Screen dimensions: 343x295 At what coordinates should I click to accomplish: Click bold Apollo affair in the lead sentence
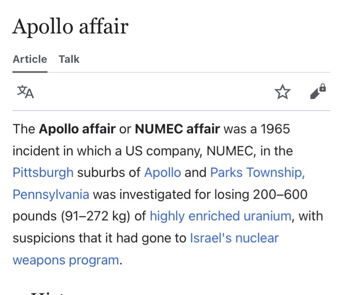77,129
